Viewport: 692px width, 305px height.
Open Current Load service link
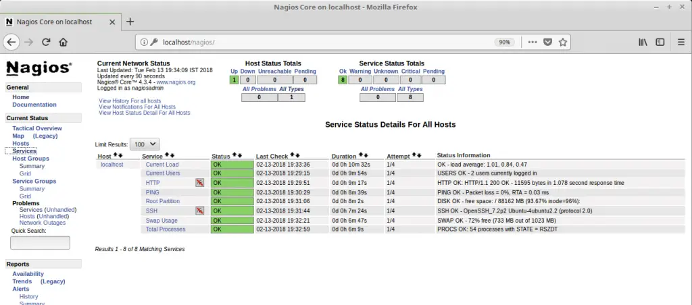pos(162,165)
